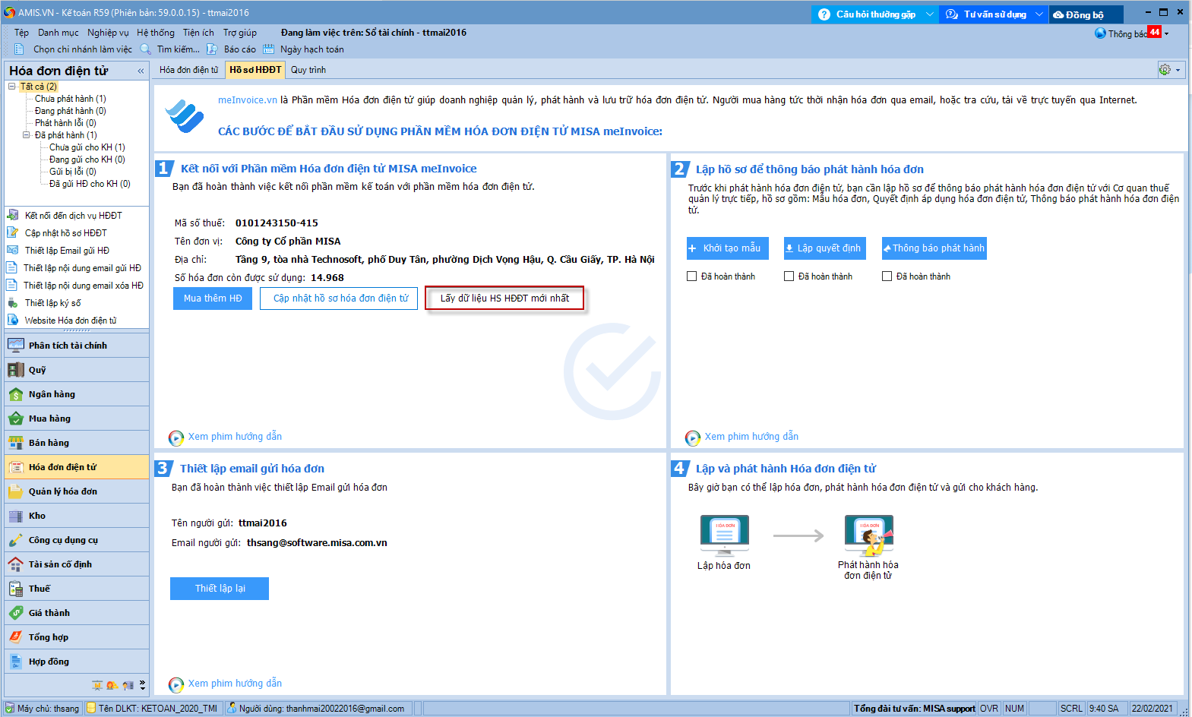Check Đã hoàn thành under Thông báo phát hành
Screen dimensions: 1192x717
(x=887, y=276)
